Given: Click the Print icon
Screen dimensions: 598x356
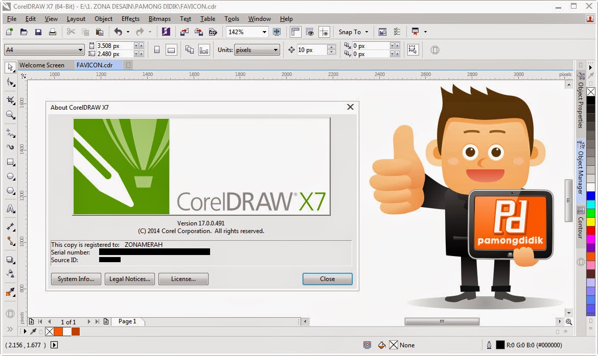Looking at the screenshot, I should tap(53, 32).
